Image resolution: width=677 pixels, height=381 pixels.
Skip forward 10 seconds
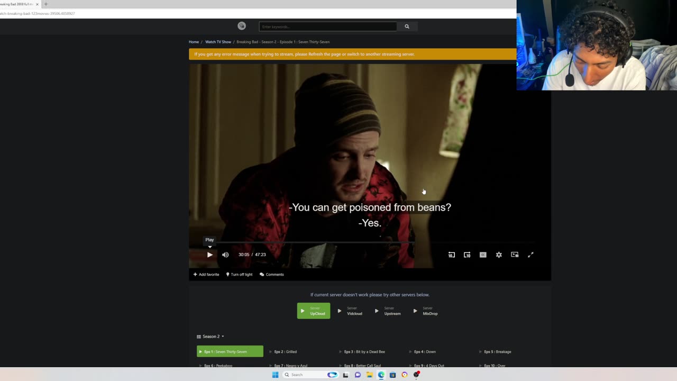tap(467, 255)
